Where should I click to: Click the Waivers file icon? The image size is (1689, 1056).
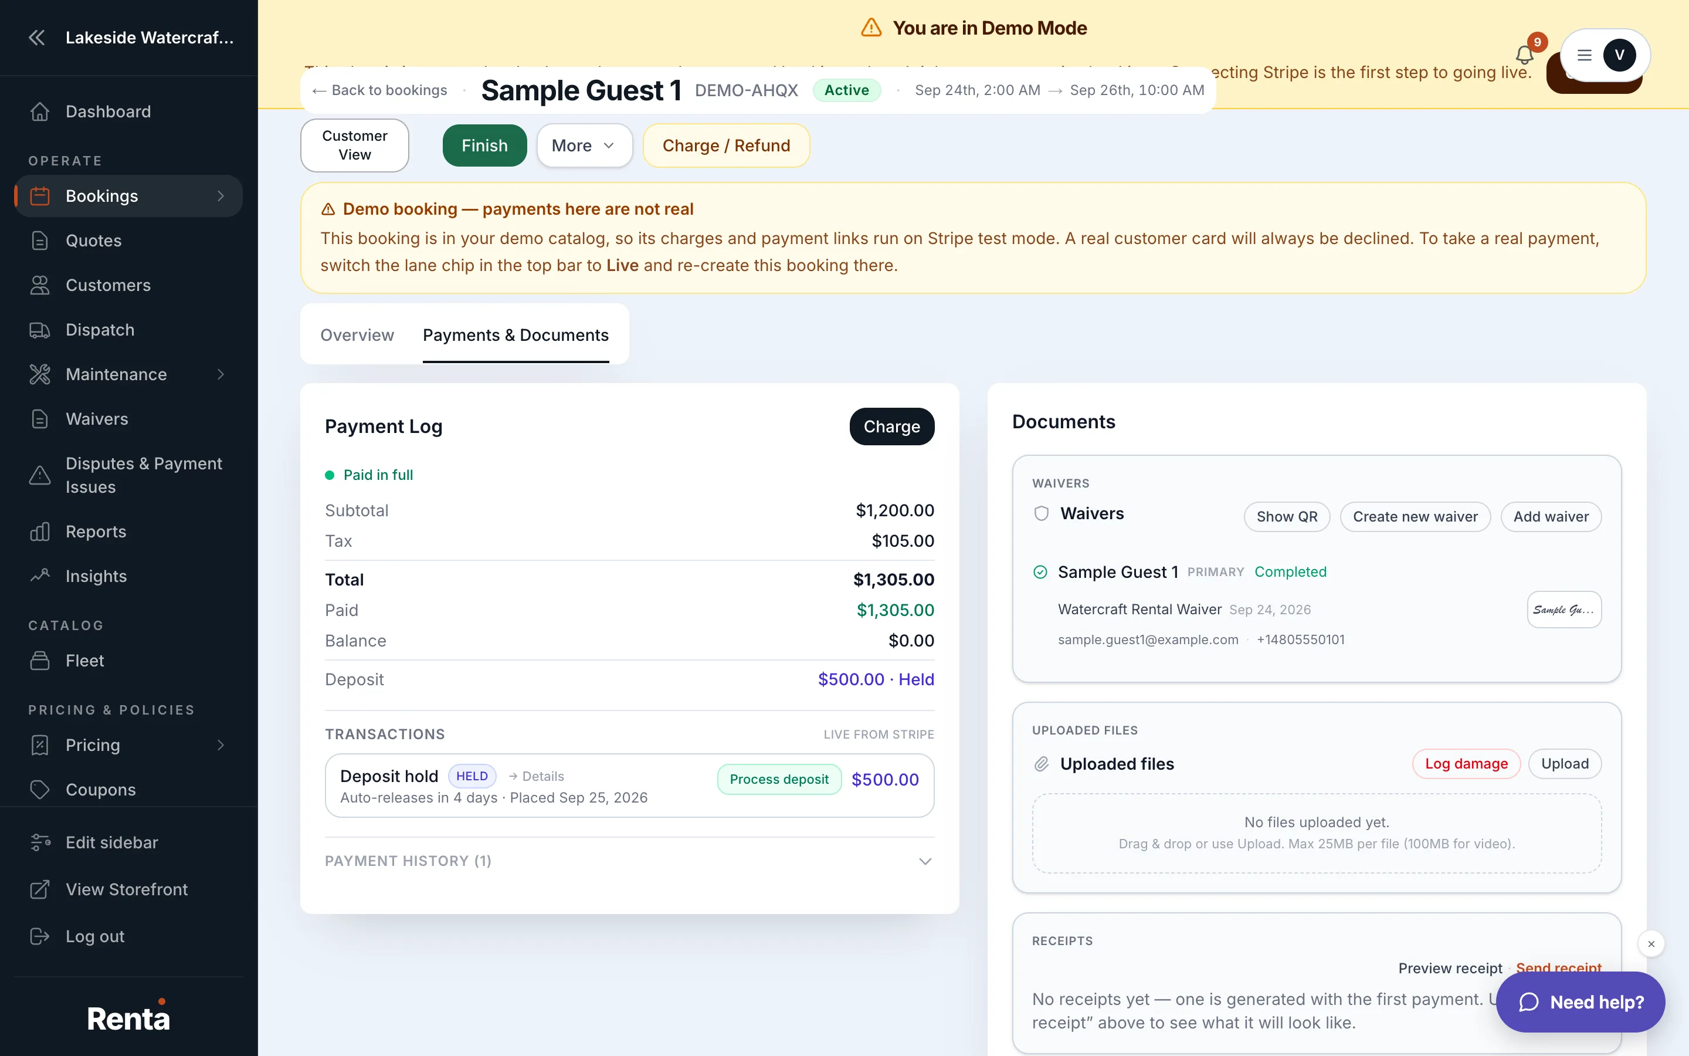[40, 419]
